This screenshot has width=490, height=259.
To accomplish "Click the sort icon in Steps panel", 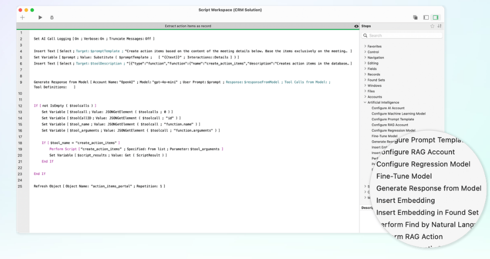I will pos(439,26).
